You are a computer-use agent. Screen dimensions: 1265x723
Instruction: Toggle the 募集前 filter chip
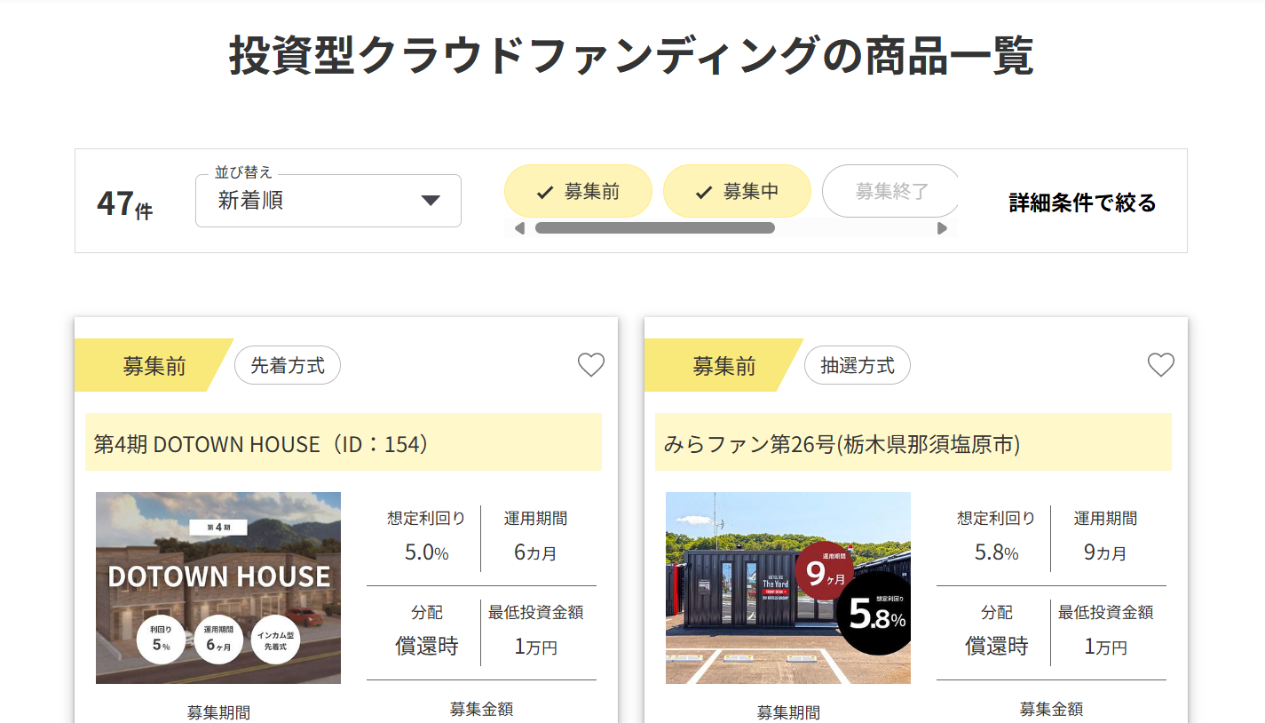coord(578,191)
